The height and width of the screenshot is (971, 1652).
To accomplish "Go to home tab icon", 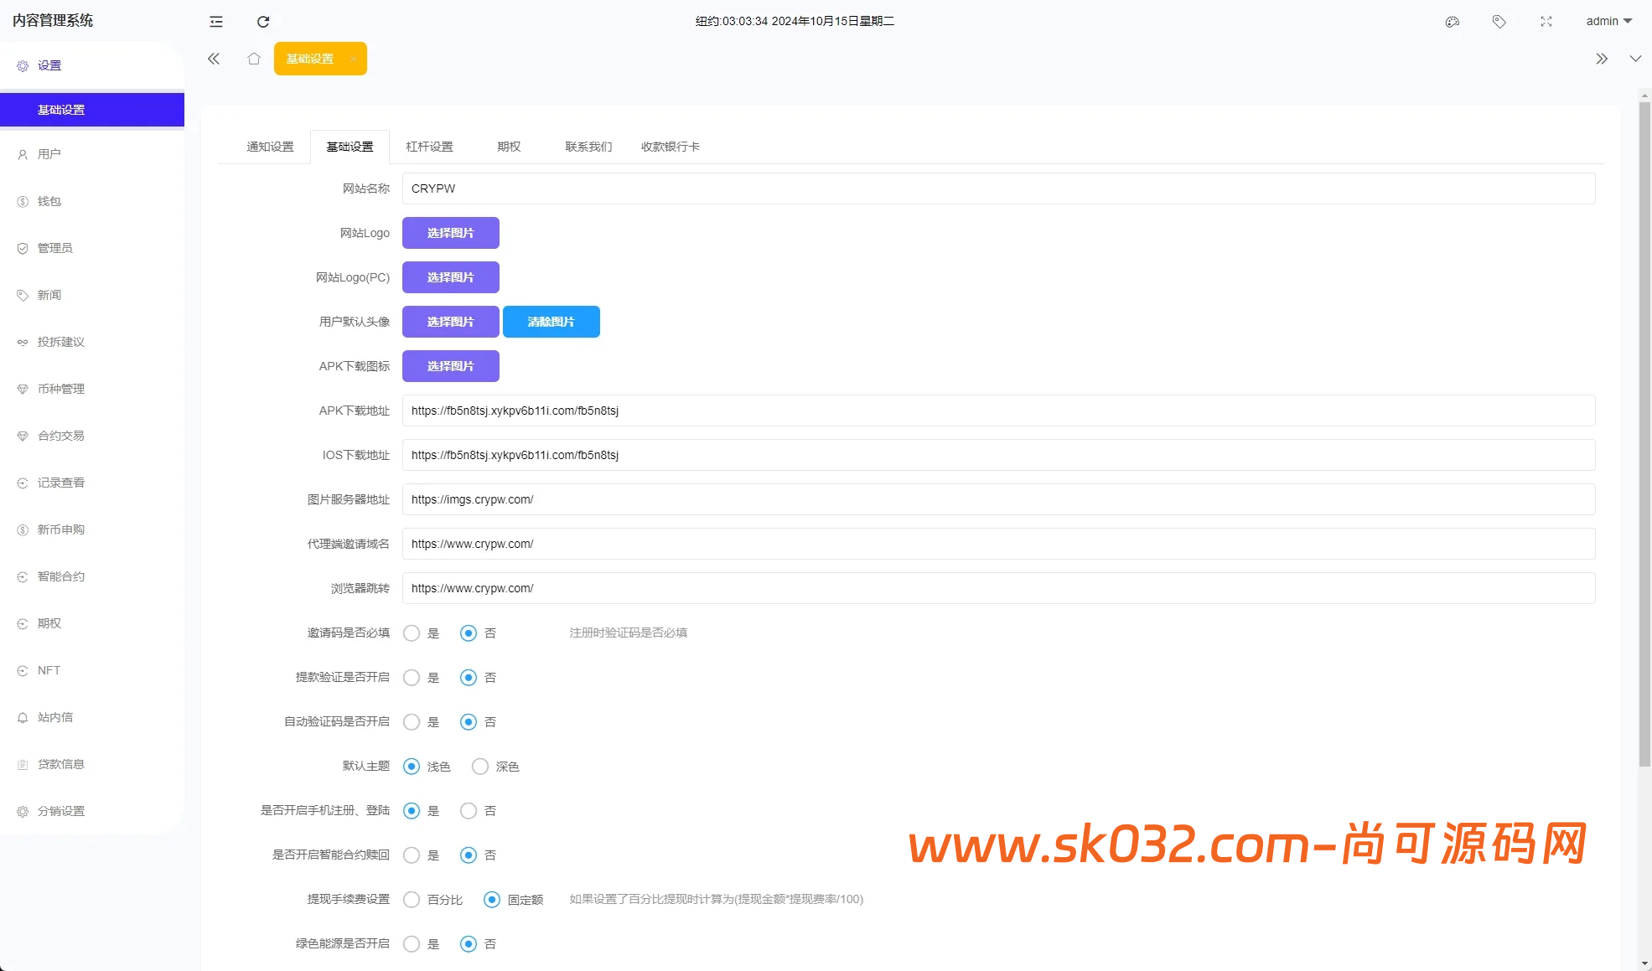I will pyautogui.click(x=254, y=59).
